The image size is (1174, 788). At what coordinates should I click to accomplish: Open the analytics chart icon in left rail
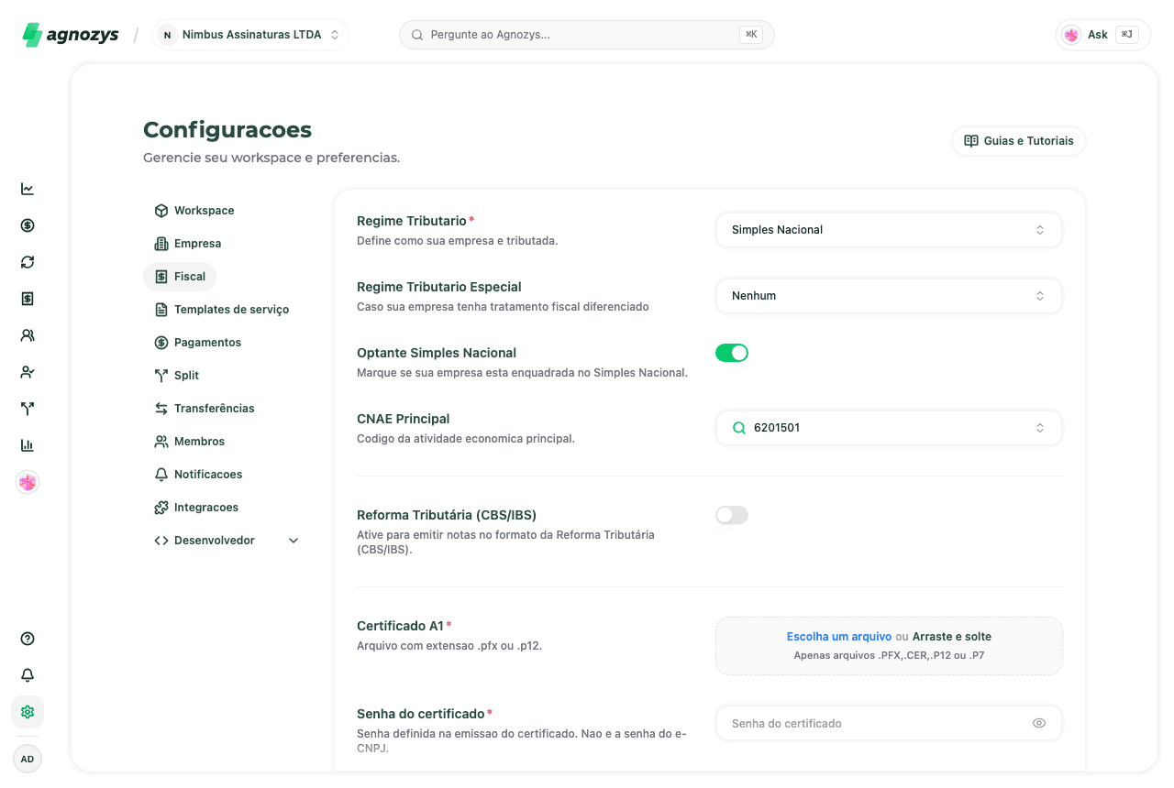28,189
